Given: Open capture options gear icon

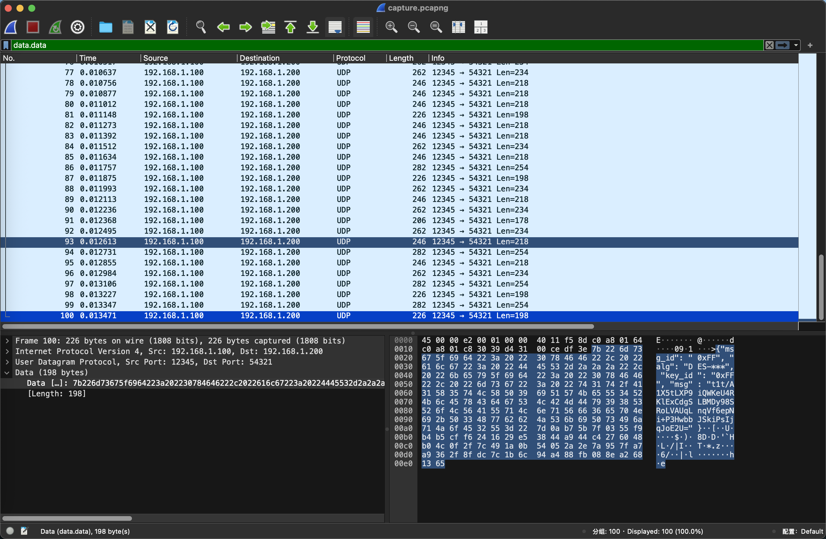Looking at the screenshot, I should pyautogui.click(x=77, y=27).
